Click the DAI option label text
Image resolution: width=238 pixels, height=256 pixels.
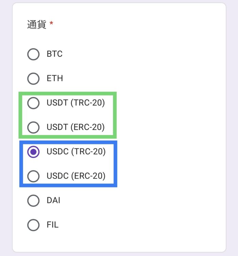click(53, 200)
